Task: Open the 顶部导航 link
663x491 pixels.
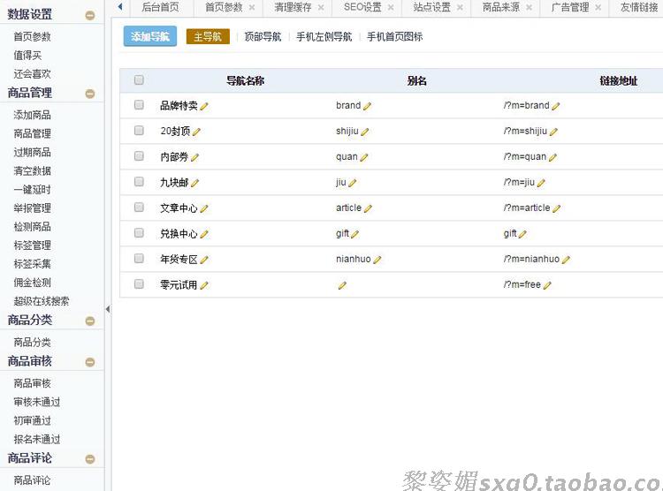Action: tap(263, 37)
